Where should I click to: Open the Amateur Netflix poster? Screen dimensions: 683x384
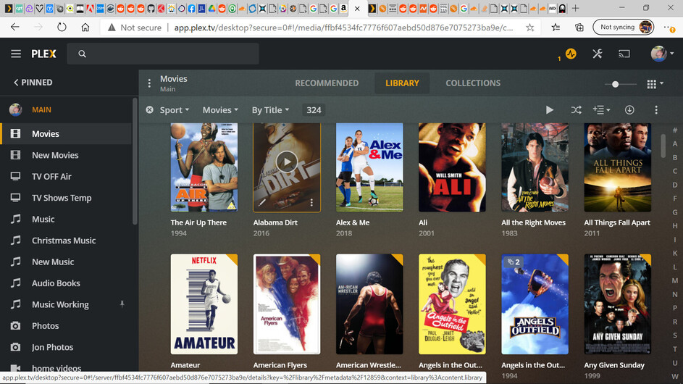click(x=204, y=304)
